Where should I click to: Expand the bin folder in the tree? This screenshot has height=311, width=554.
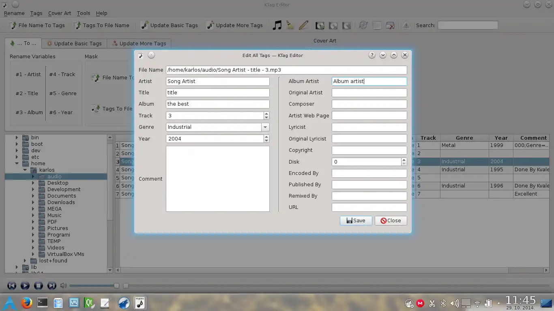click(x=17, y=138)
